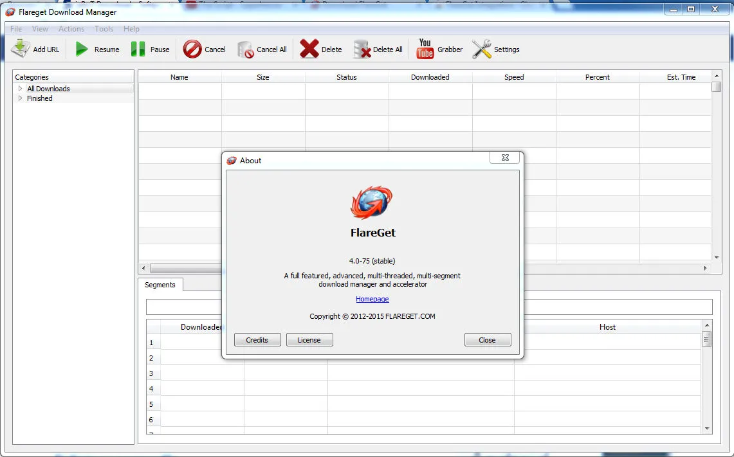The image size is (734, 457).
Task: Select the All Downloads tree item
Action: click(x=48, y=89)
